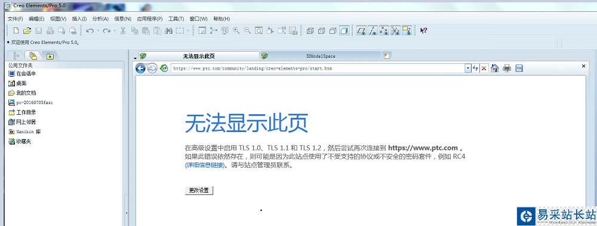
Task: Click the Saved view list icon
Action: tap(282, 31)
